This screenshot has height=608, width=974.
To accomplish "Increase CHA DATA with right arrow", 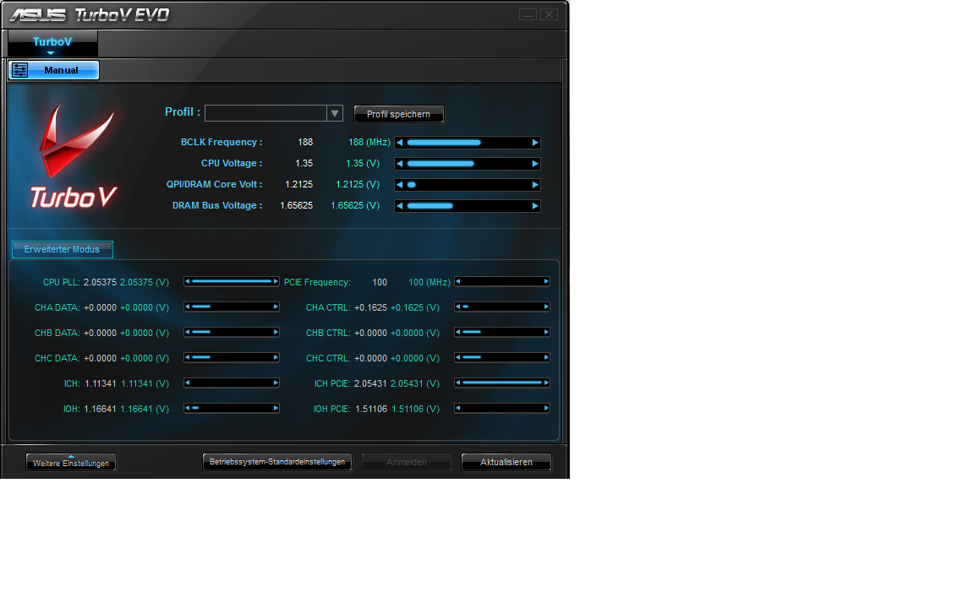I will point(276,307).
